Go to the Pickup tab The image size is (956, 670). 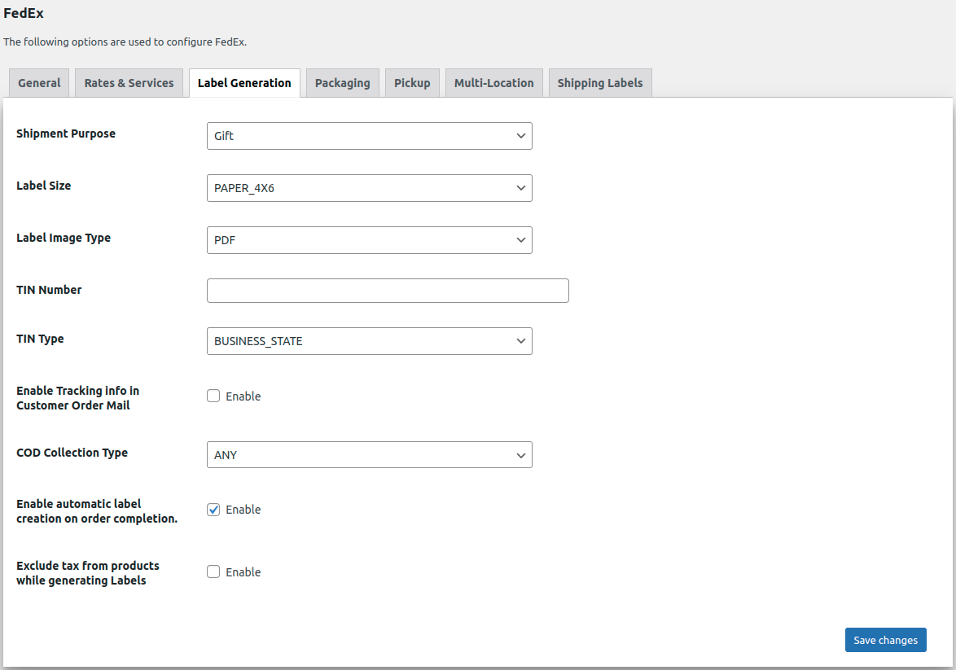pos(412,83)
